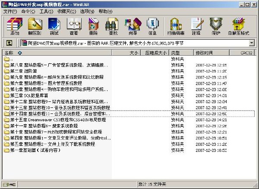Viewport: 259px width, 189px height.
Task: Select folder 第四章 整站教程1
Action: (x=57, y=138)
